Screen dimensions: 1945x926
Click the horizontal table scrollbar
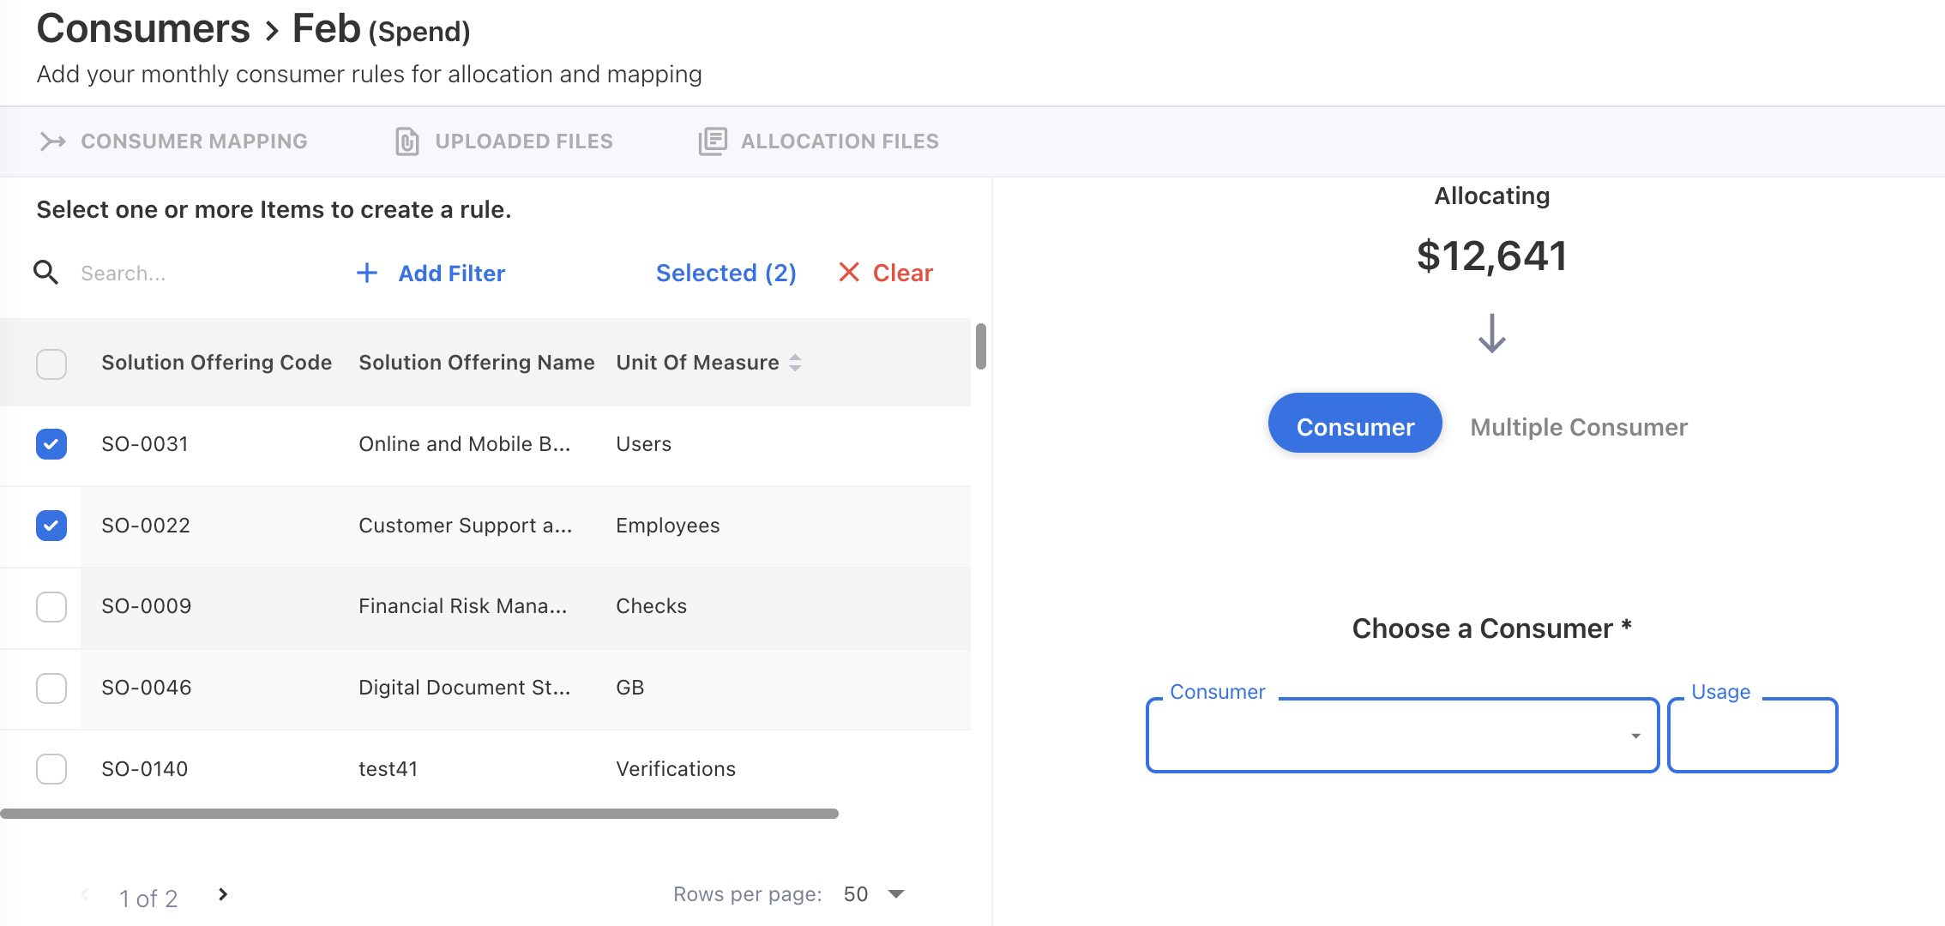pos(419,814)
